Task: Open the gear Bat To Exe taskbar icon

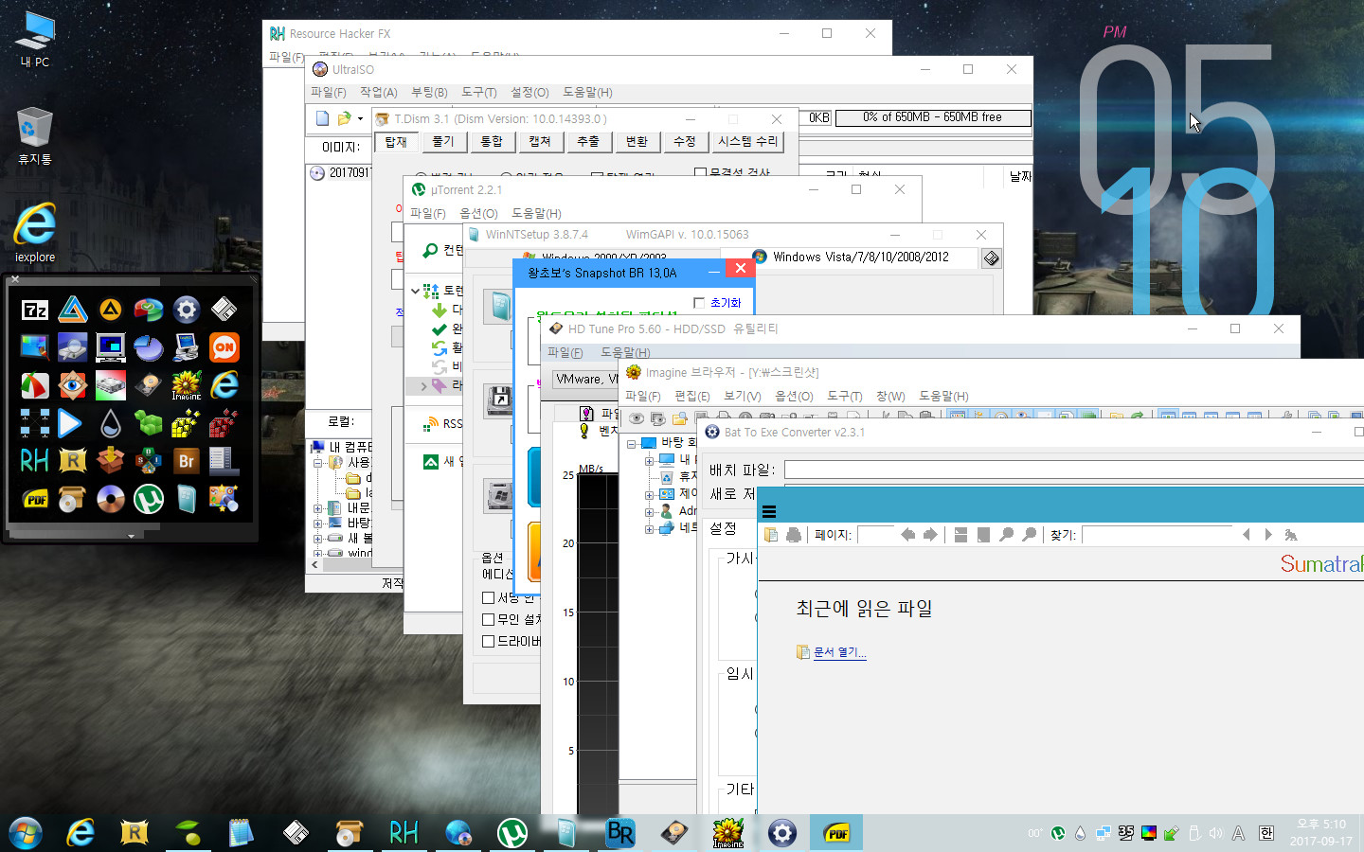Action: (x=781, y=833)
